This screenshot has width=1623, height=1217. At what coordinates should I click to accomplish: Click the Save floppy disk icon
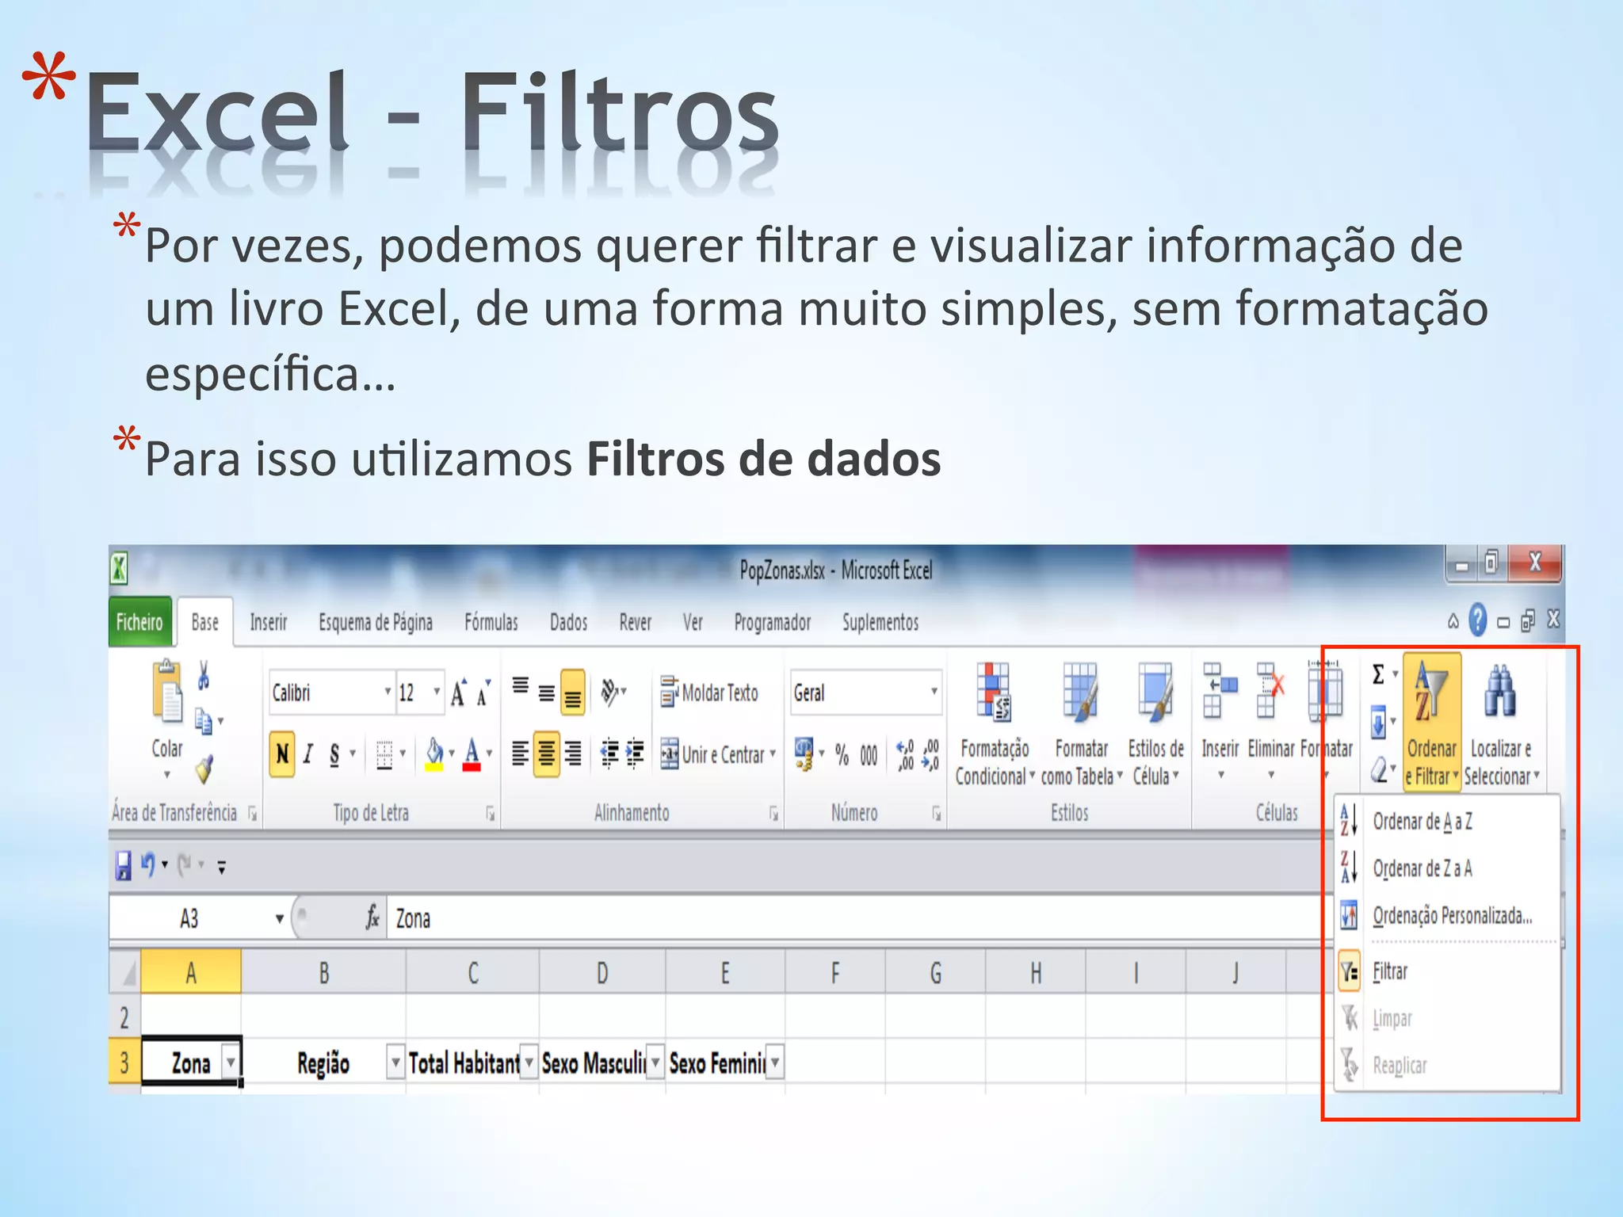click(x=124, y=865)
